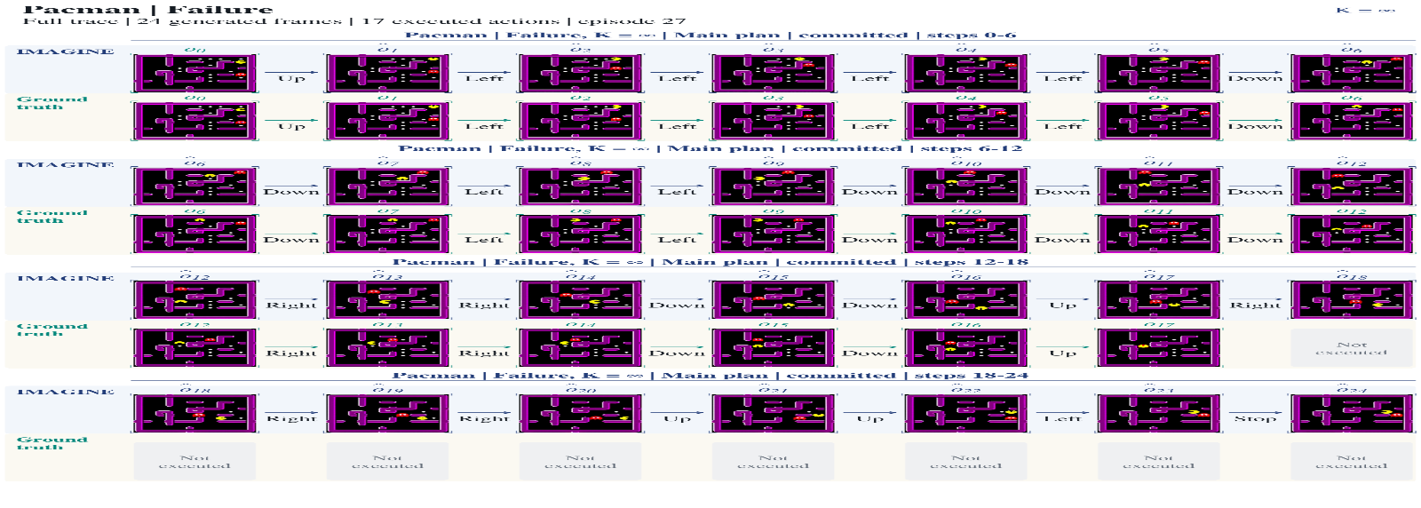1421x508 pixels.
Task: Open IMAGINE frame ô9 thumbnail
Action: click(774, 187)
